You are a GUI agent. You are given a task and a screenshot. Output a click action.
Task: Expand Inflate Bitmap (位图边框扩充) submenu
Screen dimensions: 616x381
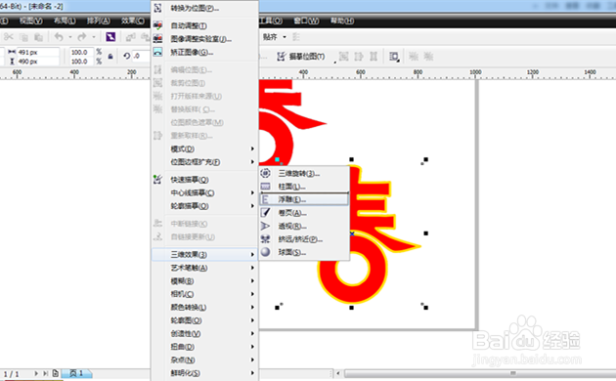tap(204, 162)
